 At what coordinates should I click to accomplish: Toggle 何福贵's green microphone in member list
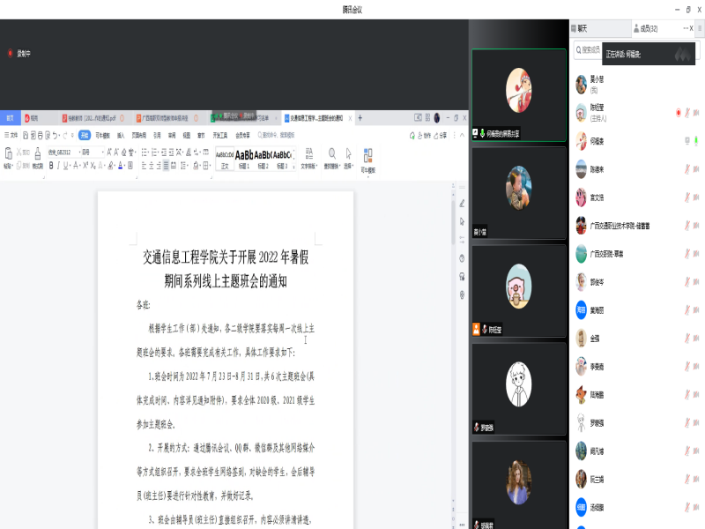(x=696, y=140)
